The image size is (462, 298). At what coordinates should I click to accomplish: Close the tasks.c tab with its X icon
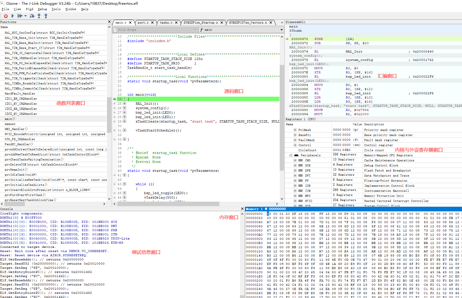pyautogui.click(x=176, y=23)
